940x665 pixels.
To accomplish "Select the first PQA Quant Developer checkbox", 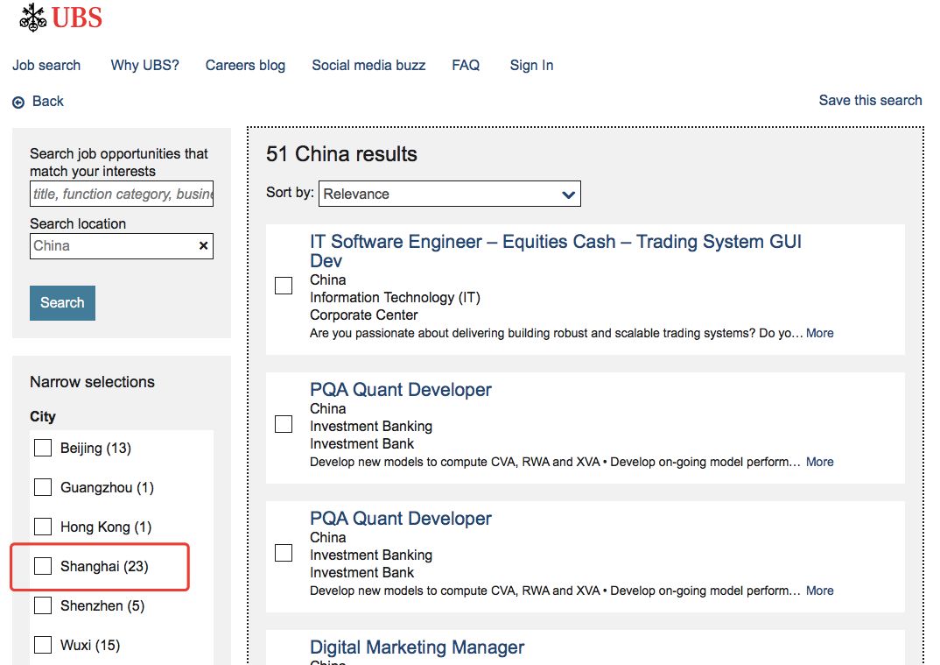I will [284, 424].
